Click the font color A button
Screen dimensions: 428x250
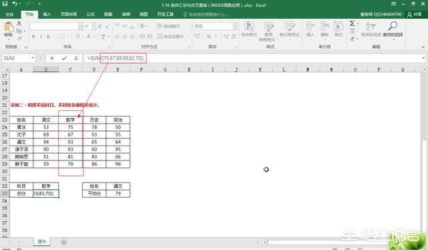click(89, 36)
